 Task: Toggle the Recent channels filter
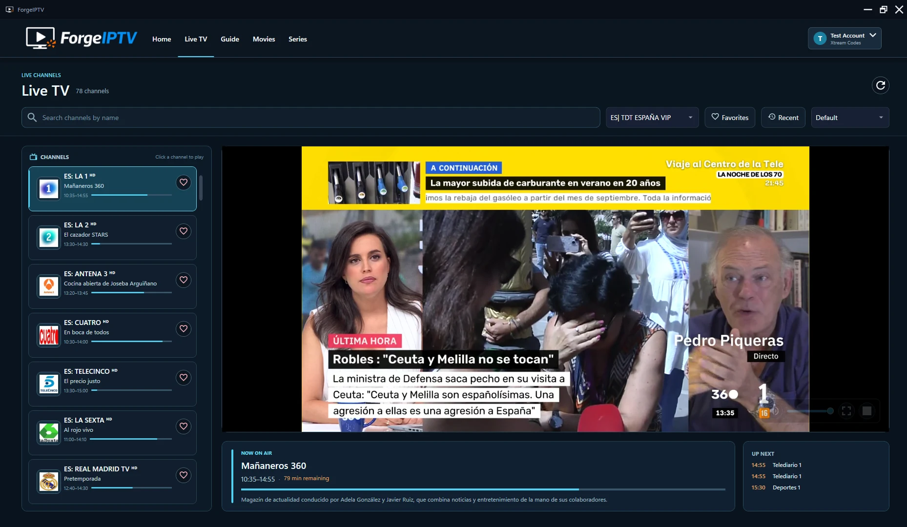pyautogui.click(x=783, y=118)
